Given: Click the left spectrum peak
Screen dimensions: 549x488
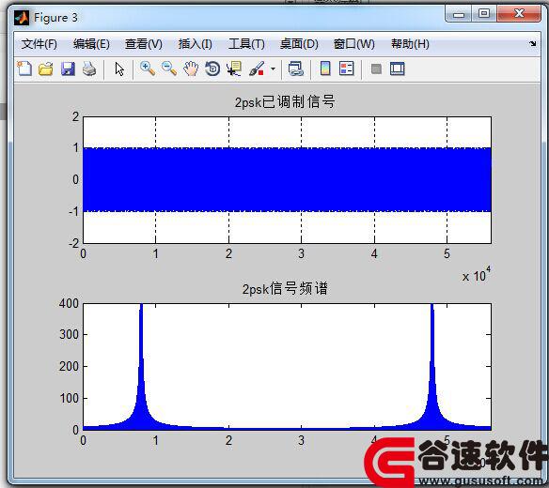Looking at the screenshot, I should pyautogui.click(x=141, y=367).
